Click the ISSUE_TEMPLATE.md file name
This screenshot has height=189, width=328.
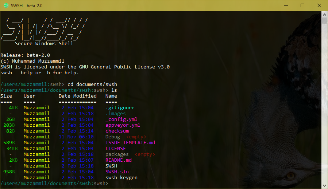click(130, 143)
